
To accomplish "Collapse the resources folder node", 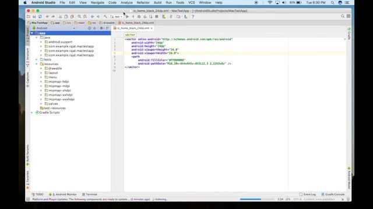I will tap(36, 64).
